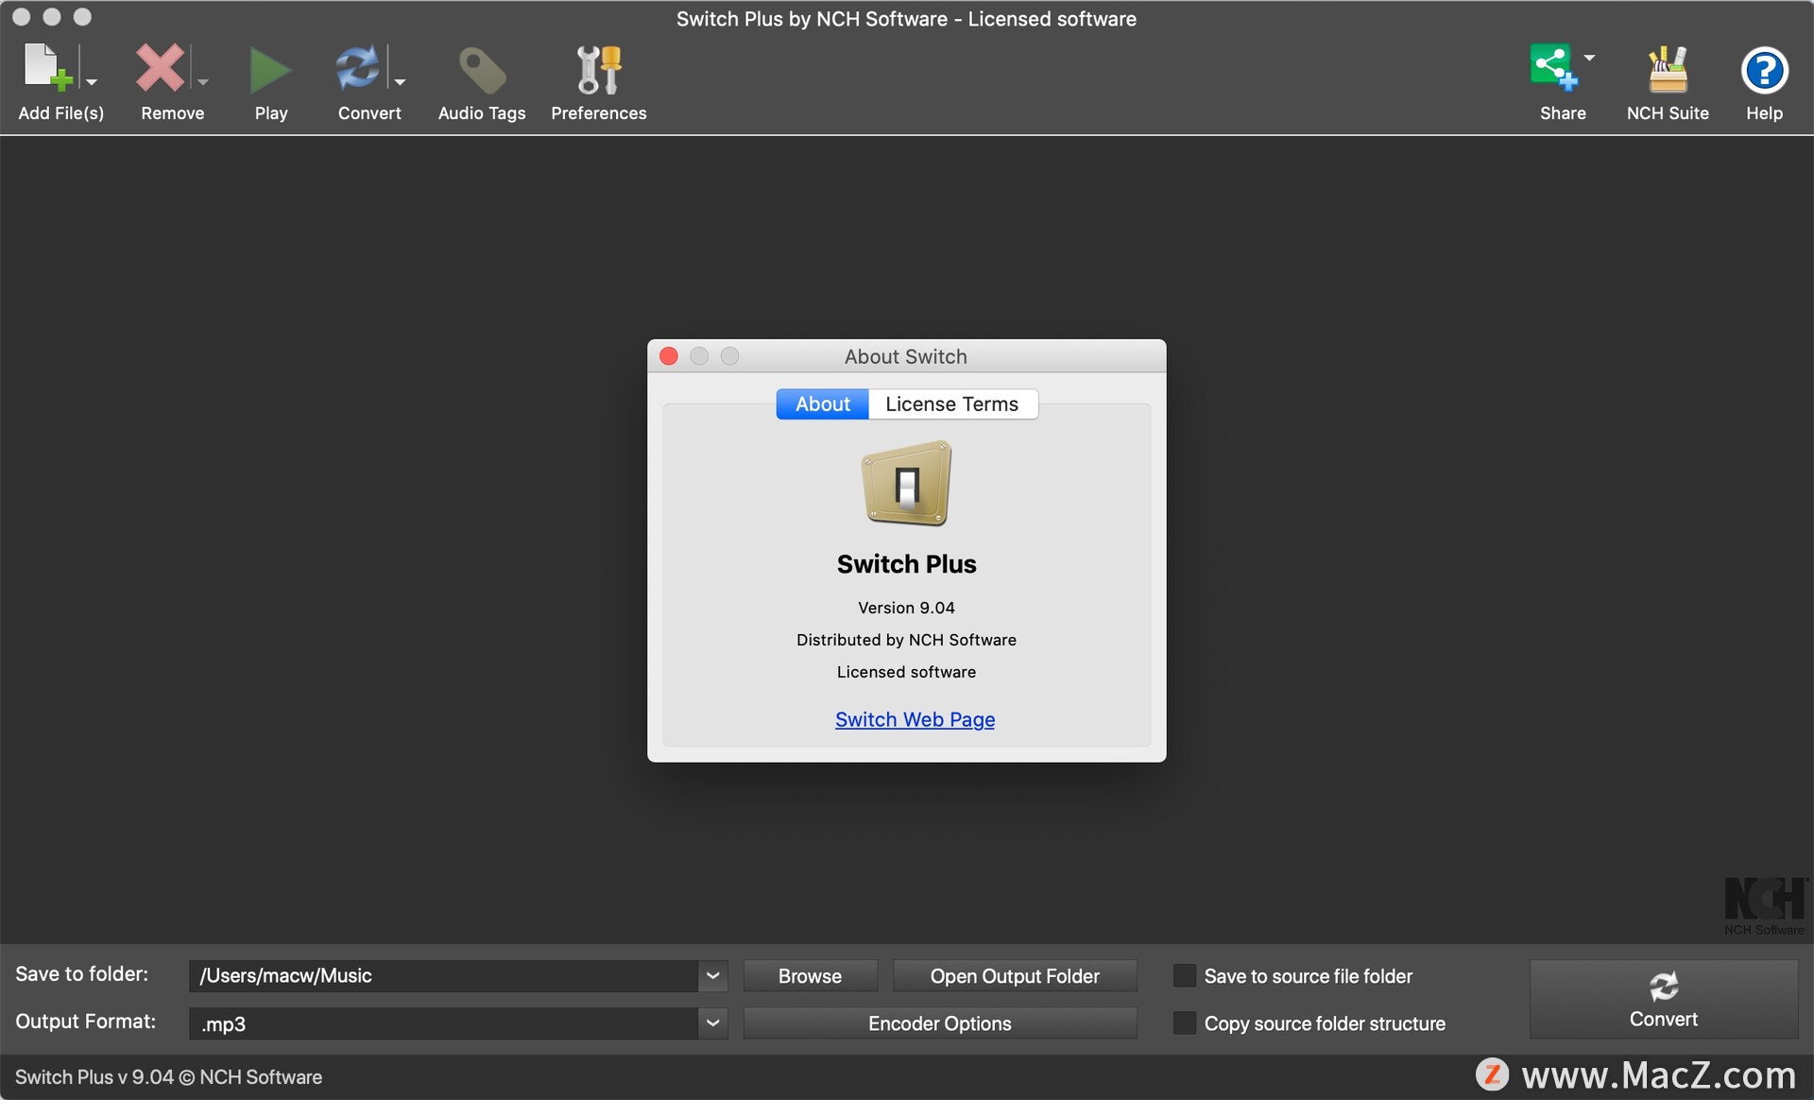Open the Help icon

(x=1764, y=71)
